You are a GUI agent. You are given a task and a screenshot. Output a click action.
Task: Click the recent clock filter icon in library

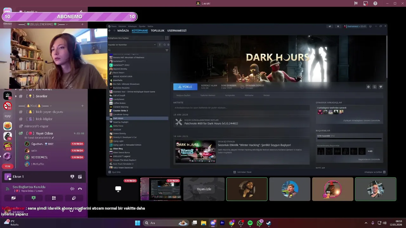click(164, 45)
